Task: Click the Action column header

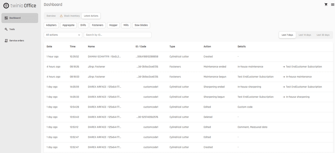Action: pos(207,47)
